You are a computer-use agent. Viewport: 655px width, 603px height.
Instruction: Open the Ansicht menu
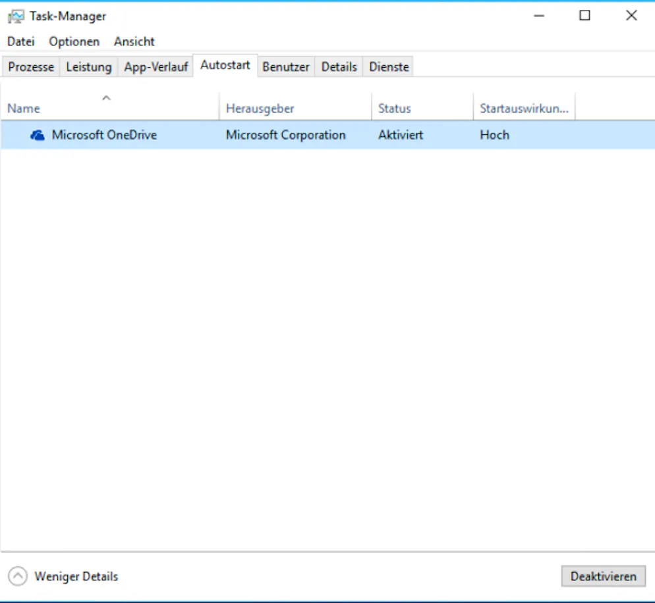pos(134,41)
